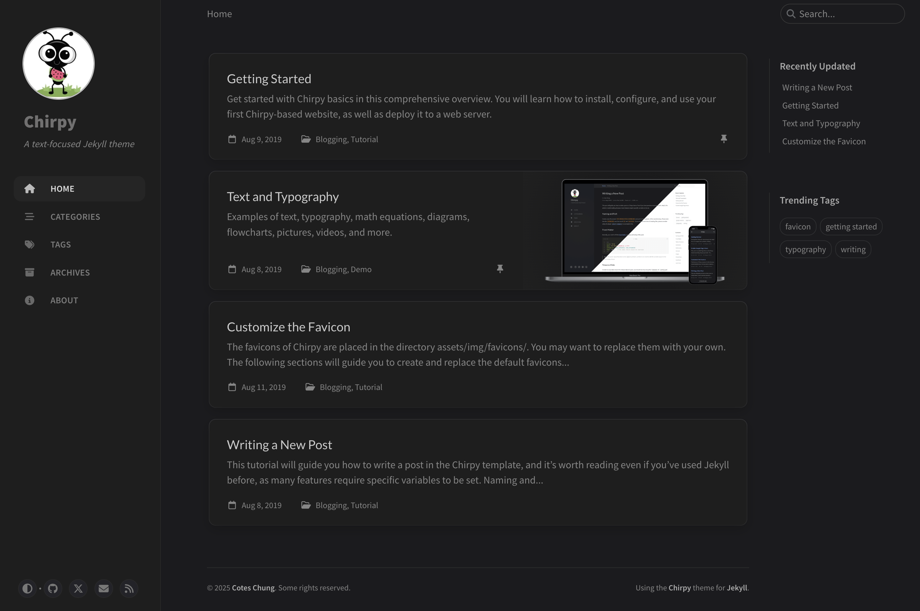920x611 pixels.
Task: Select the categories list icon
Action: (x=30, y=217)
